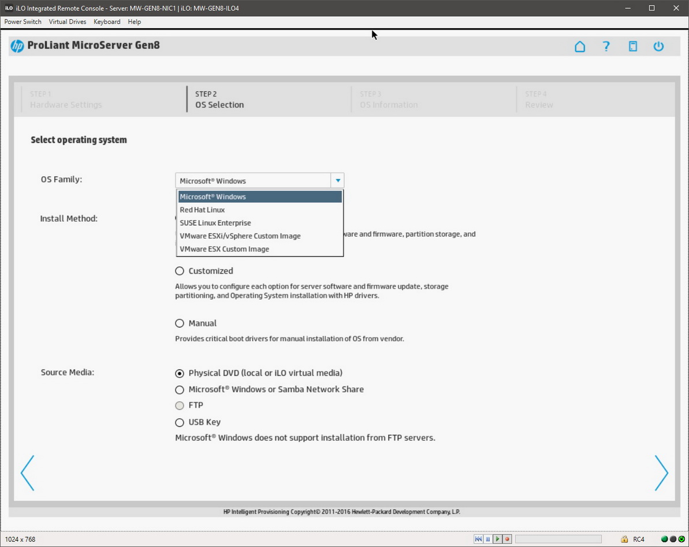The image size is (689, 547).
Task: Click the OS Family label
Action: pos(61,179)
